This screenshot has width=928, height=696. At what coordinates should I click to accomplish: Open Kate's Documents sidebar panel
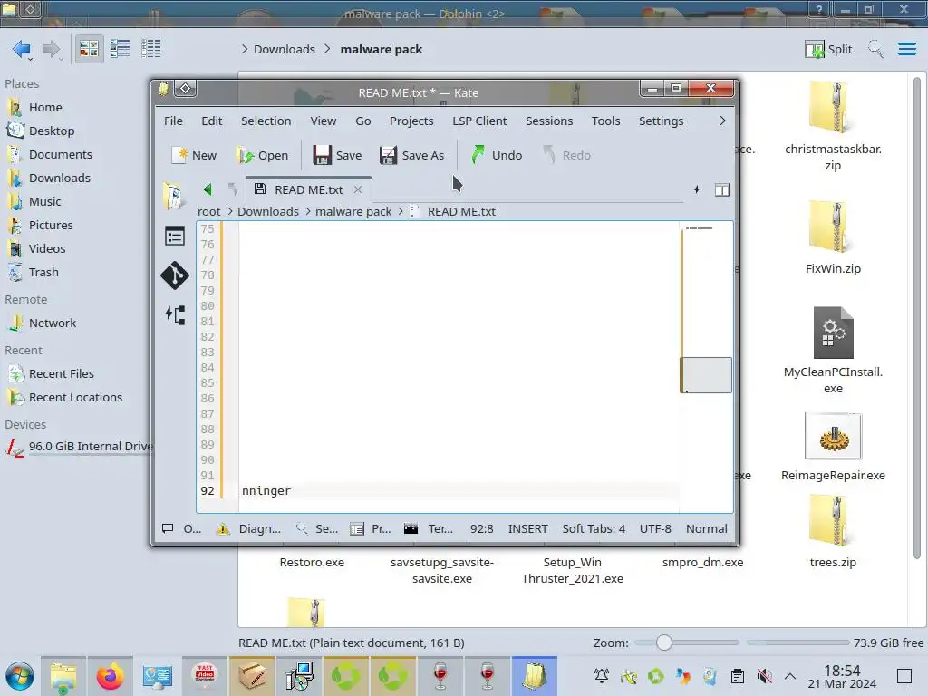click(174, 196)
